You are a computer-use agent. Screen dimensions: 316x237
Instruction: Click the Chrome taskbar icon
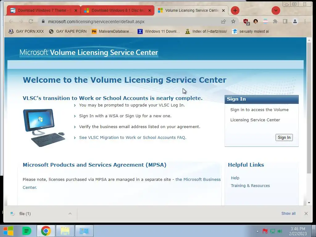coord(46,231)
